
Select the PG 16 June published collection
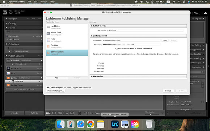pos(24,81)
